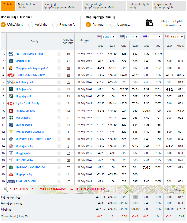Star the Կոնվերս բանկ row

coord(59,82)
